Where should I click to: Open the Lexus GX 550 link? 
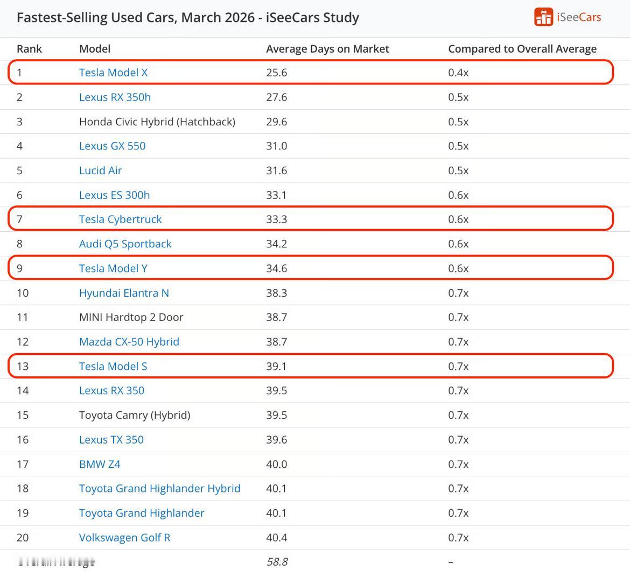[112, 146]
